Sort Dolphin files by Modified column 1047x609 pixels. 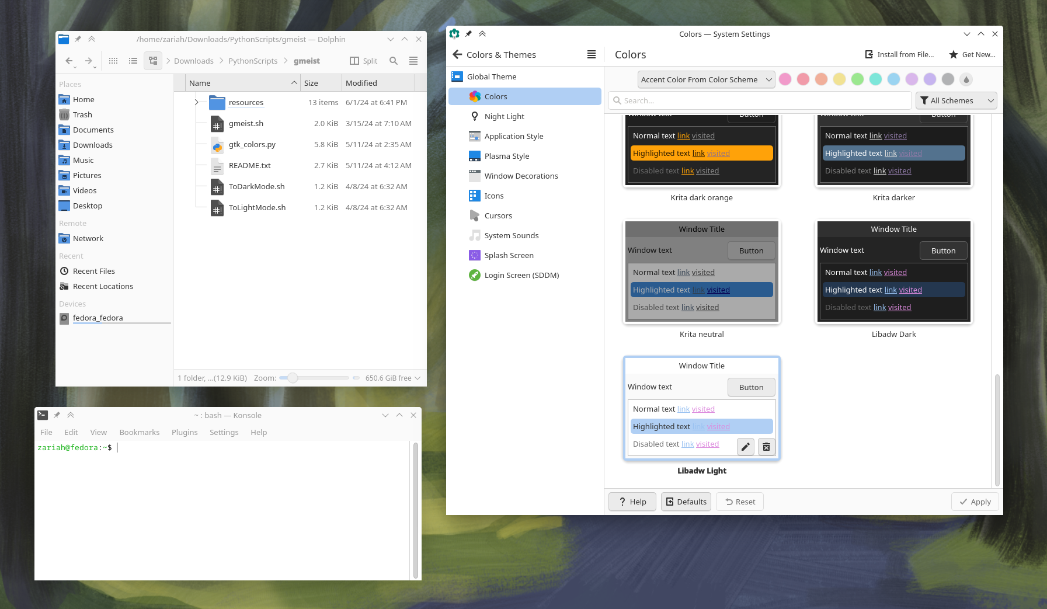point(378,83)
